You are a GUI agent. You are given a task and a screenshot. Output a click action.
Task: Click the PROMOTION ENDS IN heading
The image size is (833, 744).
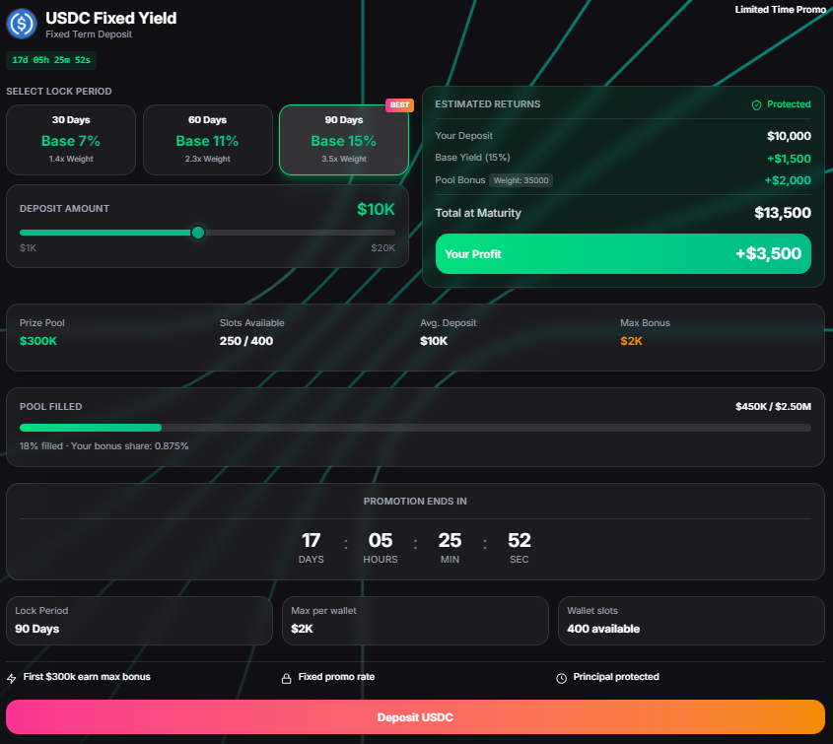(415, 502)
